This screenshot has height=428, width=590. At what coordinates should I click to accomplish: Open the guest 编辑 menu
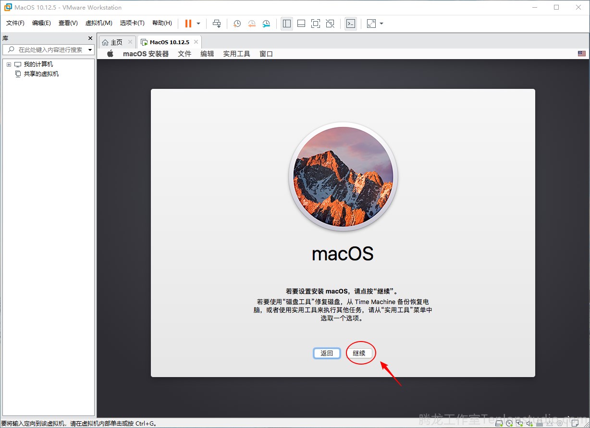(207, 54)
